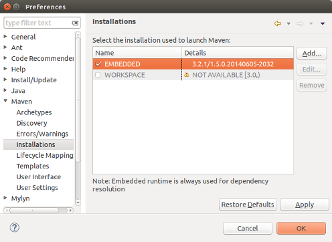Click the horizontal scrollbar left arrow
This screenshot has height=242, width=332.
[x=7, y=210]
